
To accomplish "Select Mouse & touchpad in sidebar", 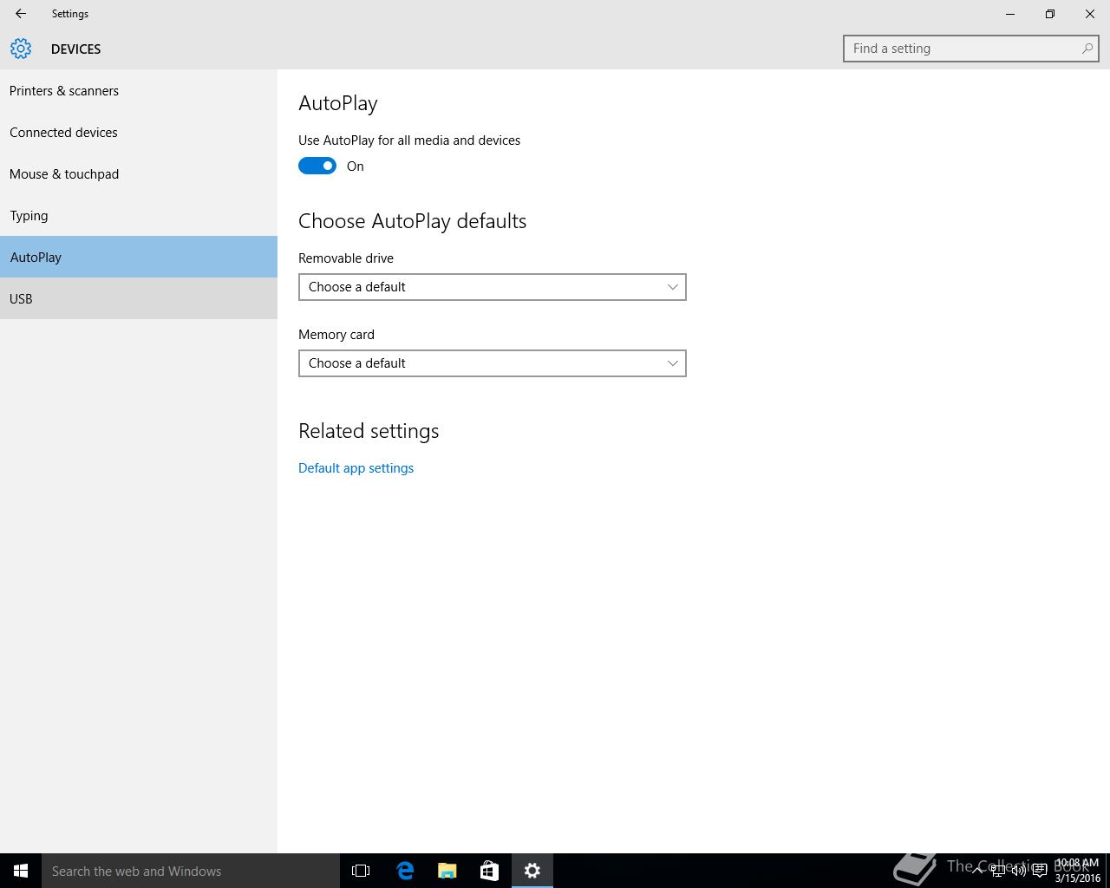I will point(64,174).
